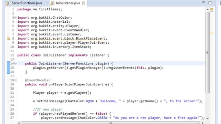221x124 pixels.
Task: Click 'org.bukkit.ChatColor' import text
Action: pos(51,18)
